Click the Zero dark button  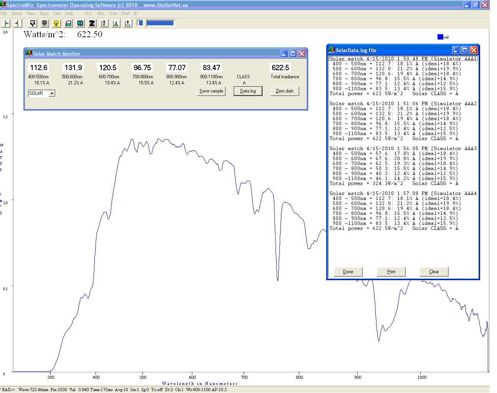pyautogui.click(x=285, y=91)
